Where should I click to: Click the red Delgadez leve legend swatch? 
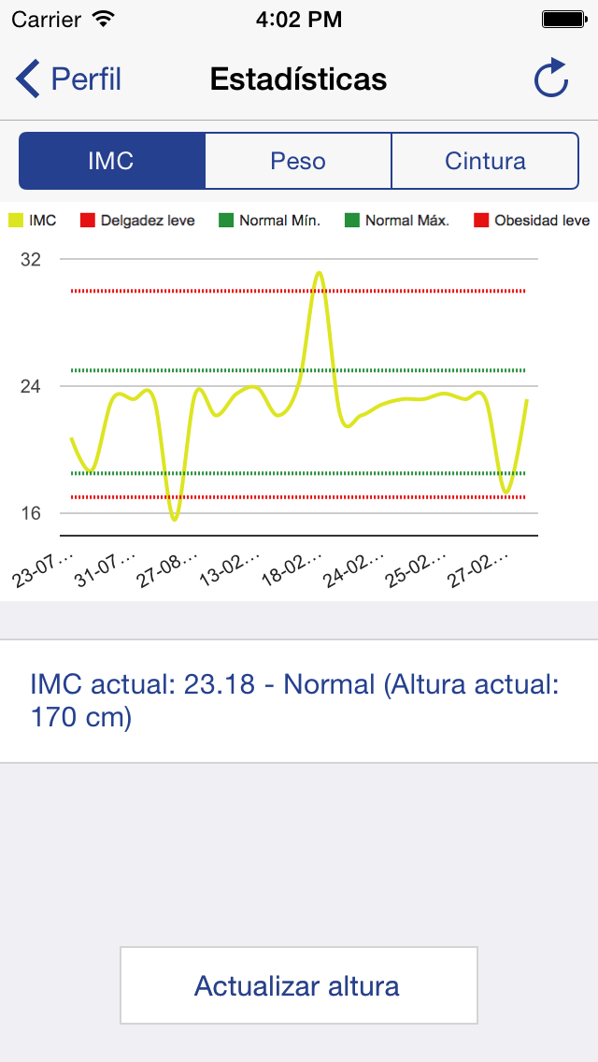pyautogui.click(x=87, y=221)
